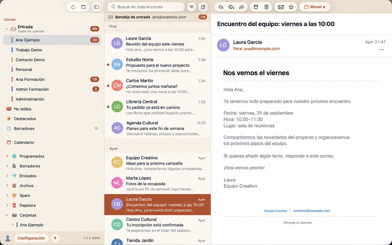The image size is (392, 245).
Task: Click the refresh mail icon
Action: click(73, 7)
